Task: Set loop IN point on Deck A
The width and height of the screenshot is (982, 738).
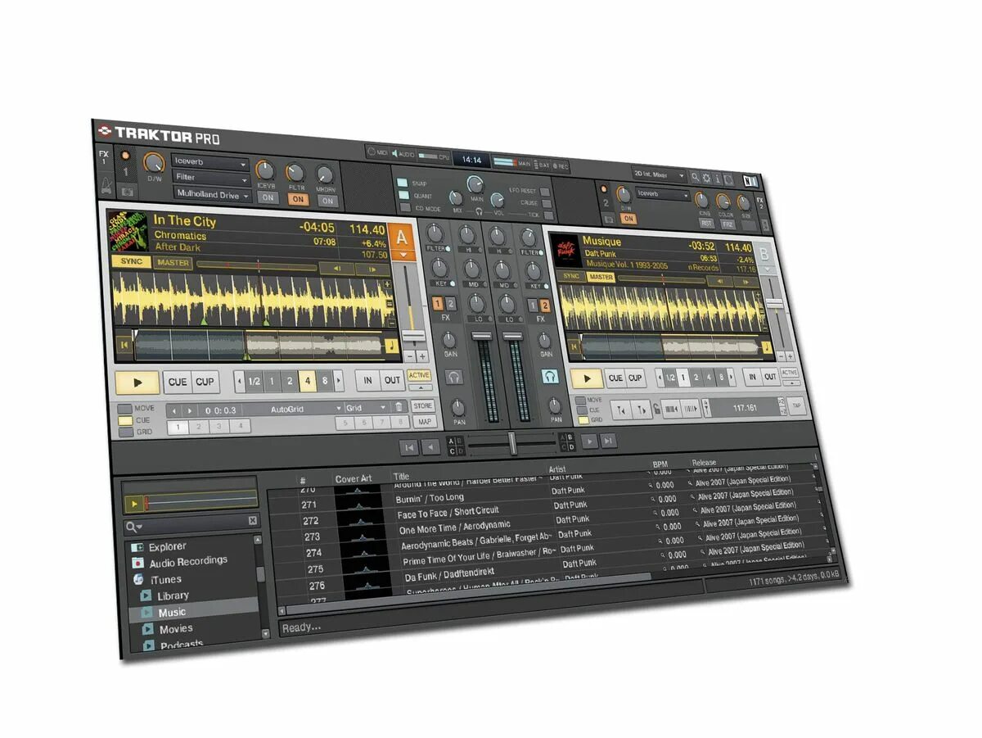Action: click(x=368, y=380)
